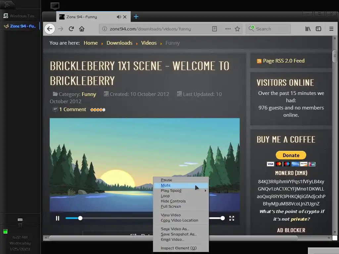Reload the page with the refresh icon
The image size is (339, 254).
72,29
